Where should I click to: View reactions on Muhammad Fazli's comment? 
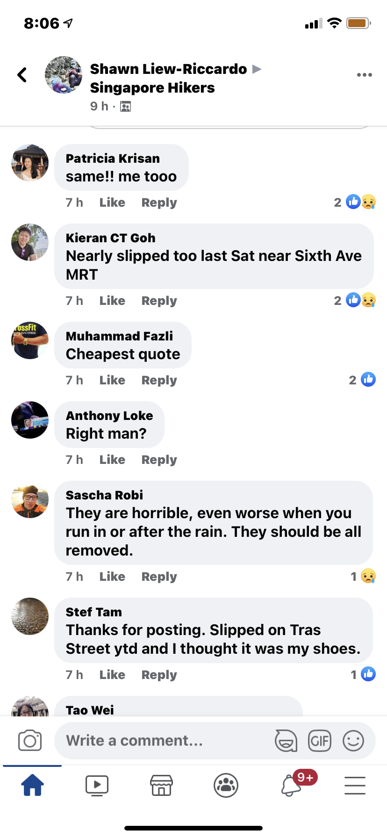click(362, 380)
